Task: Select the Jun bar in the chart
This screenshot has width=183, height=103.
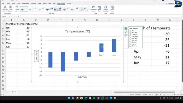Action: (x=114, y=45)
